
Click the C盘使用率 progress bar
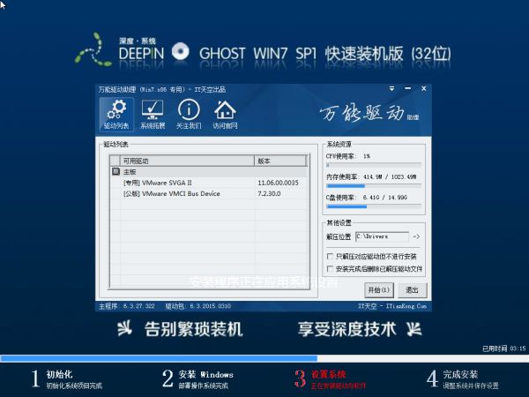pyautogui.click(x=374, y=206)
